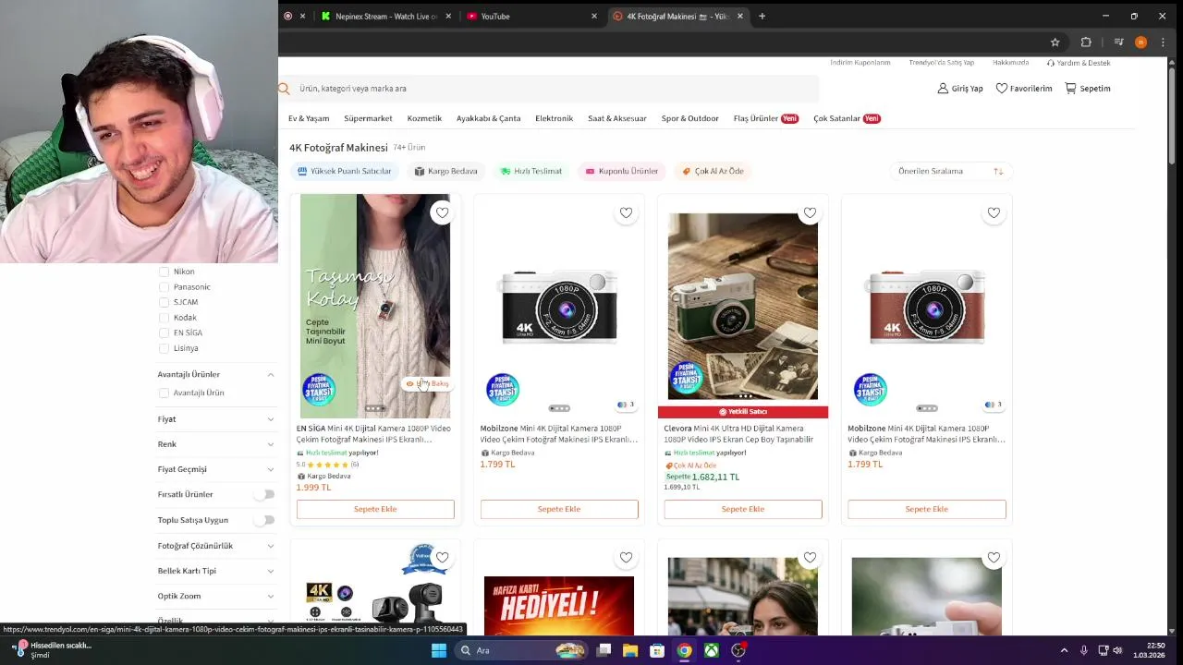Expand the Fiyat Geçmişi filter
Screen dimensions: 1183x665
pos(270,469)
